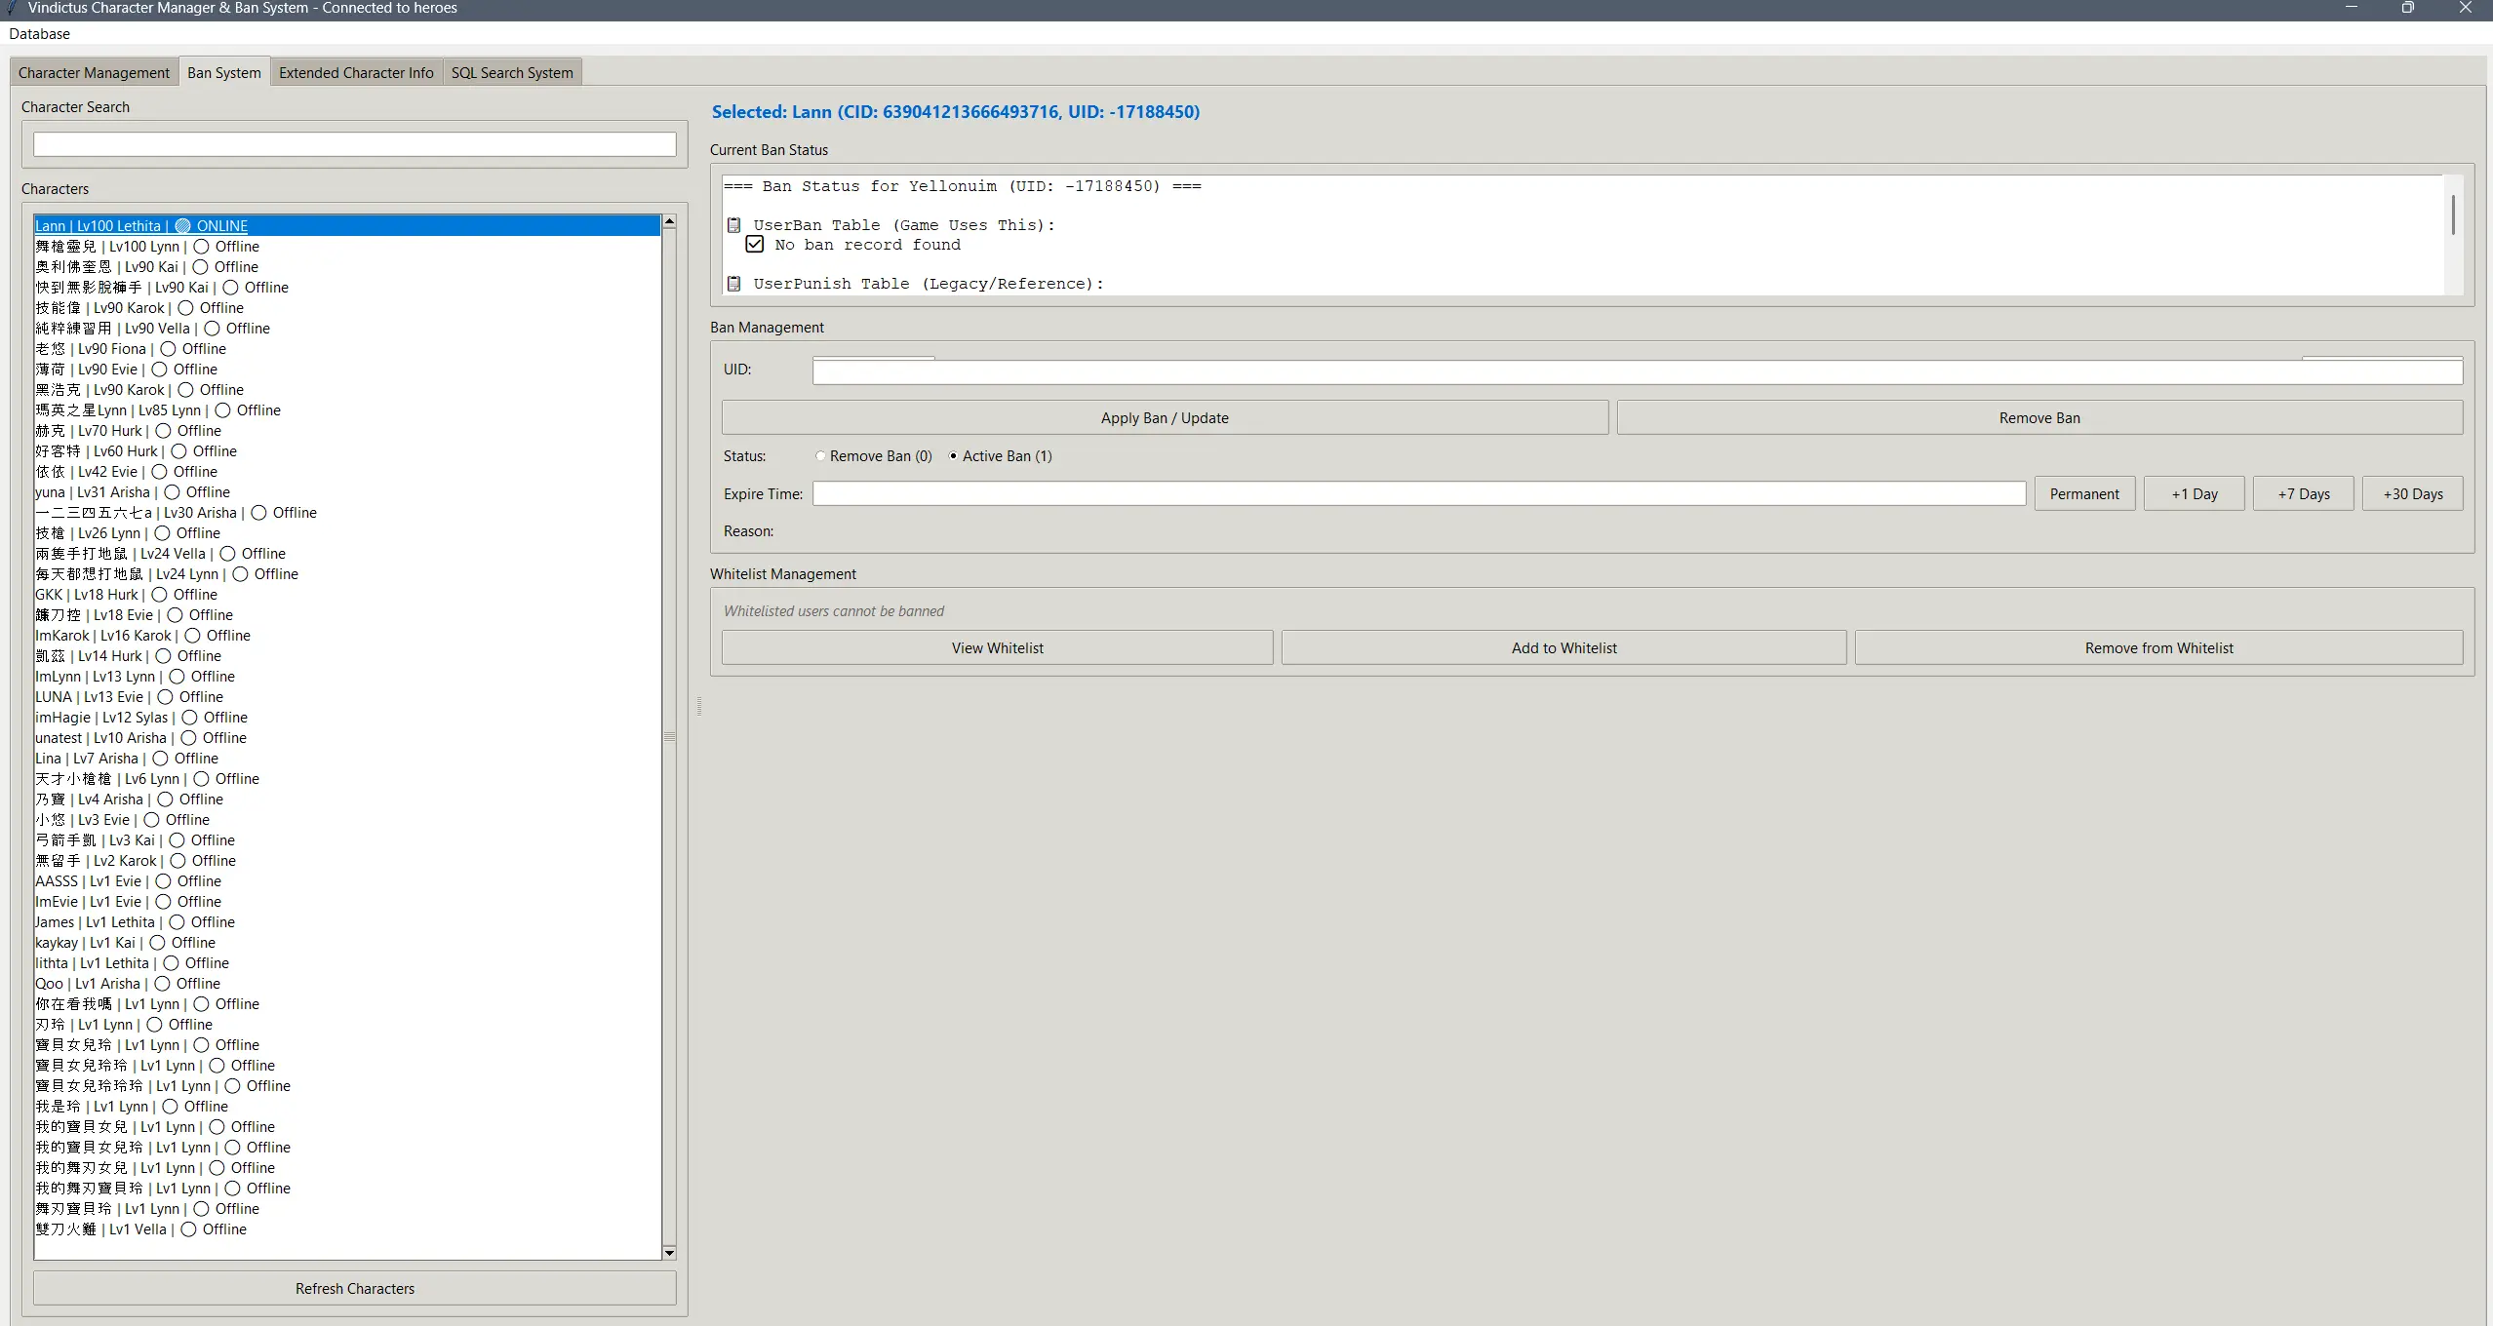Click the Remove Ban button

(x=2039, y=417)
